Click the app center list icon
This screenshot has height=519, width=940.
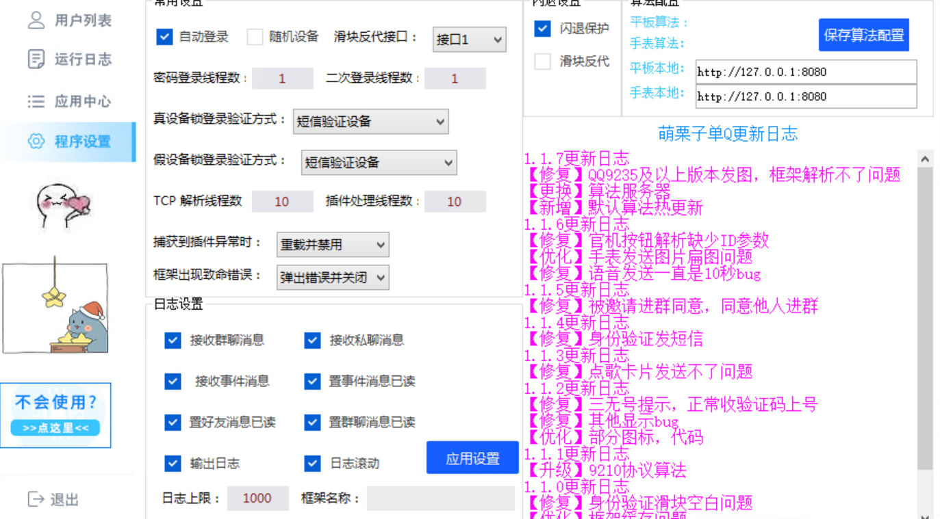pyautogui.click(x=36, y=101)
